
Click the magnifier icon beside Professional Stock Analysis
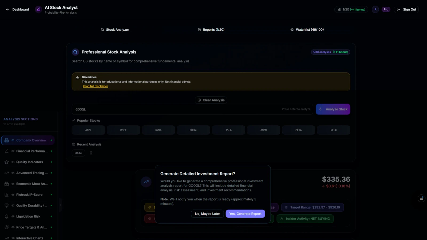click(x=76, y=52)
